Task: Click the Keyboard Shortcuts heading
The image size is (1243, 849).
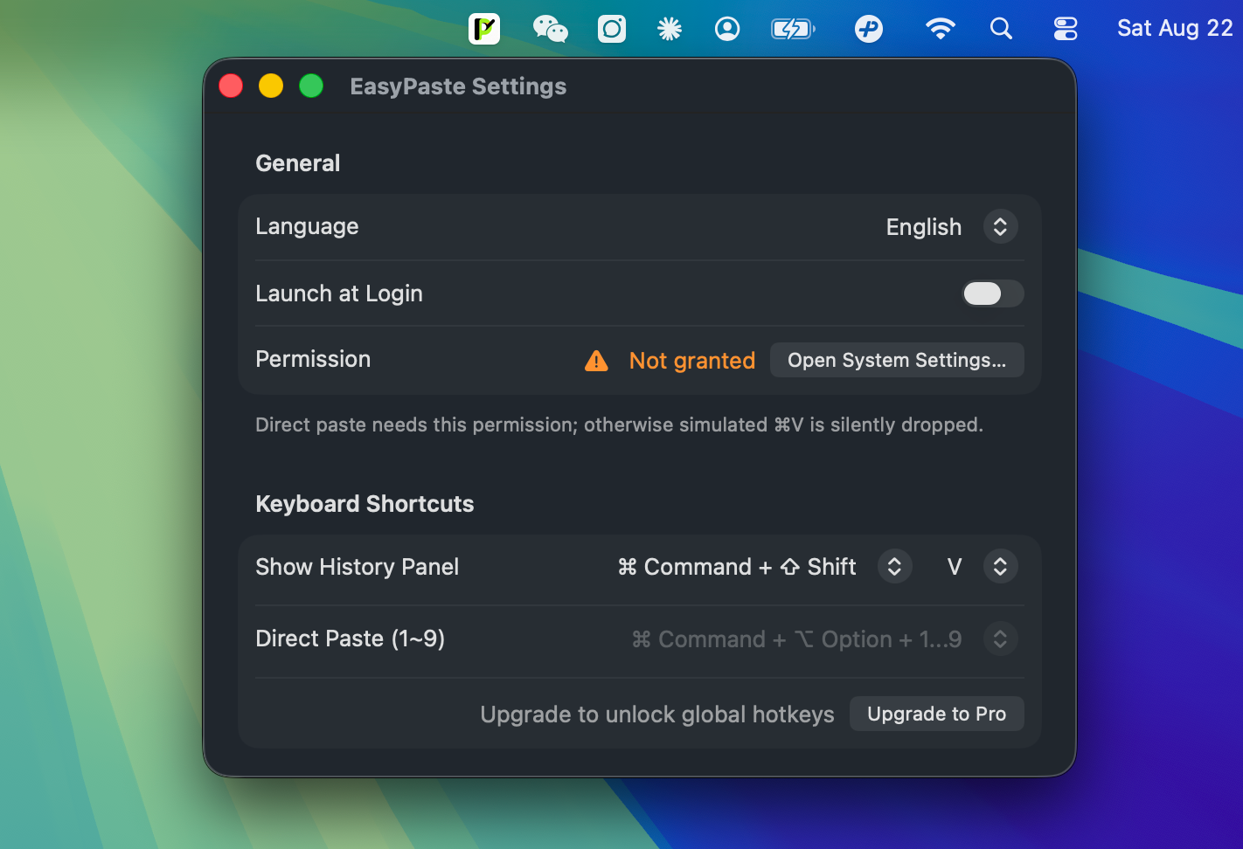Action: [365, 504]
